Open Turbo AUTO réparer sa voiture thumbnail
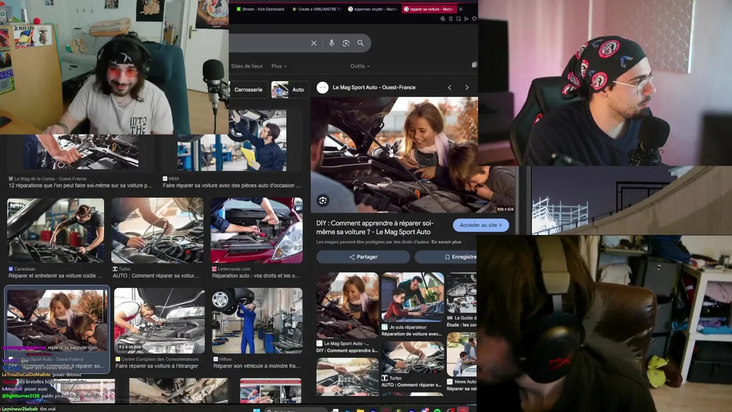Screen dimensions: 732x412 157,231
